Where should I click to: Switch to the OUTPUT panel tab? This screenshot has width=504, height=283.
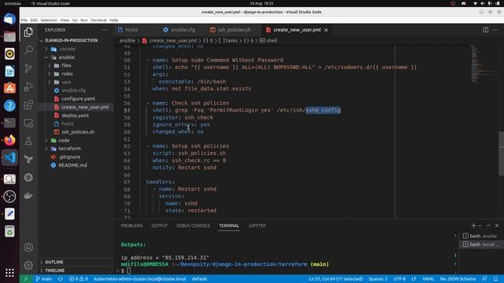159,226
